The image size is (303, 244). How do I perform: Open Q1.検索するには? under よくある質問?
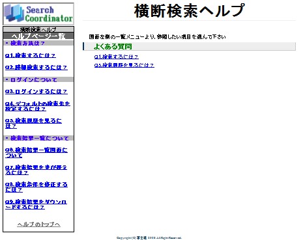click(117, 57)
